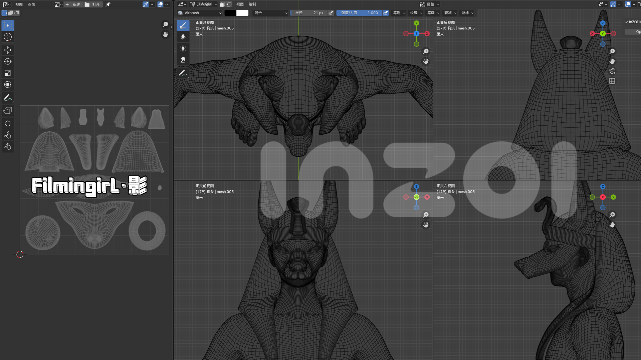Screen dimensions: 641x360
Task: Click the white secondary color swatch
Action: [242, 13]
